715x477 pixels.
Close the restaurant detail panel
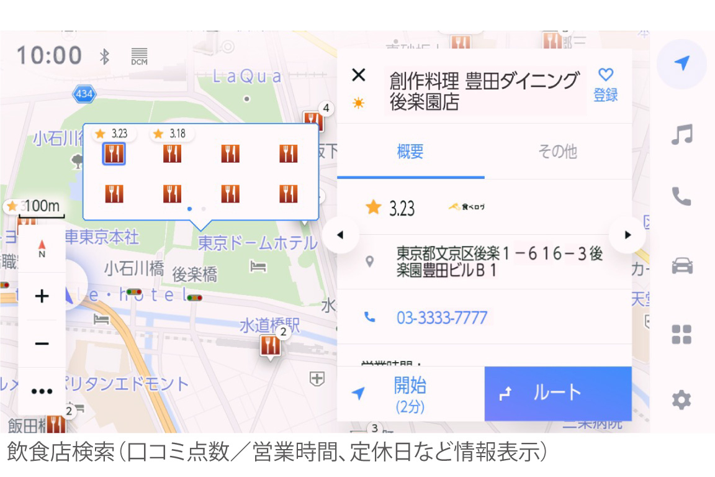pyautogui.click(x=359, y=75)
